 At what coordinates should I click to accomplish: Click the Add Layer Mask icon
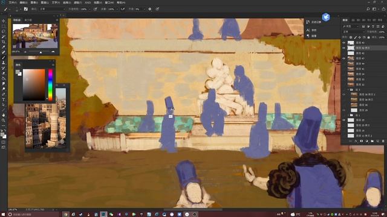click(x=362, y=141)
